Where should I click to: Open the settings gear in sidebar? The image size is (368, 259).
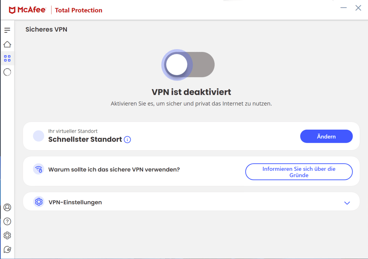point(7,235)
